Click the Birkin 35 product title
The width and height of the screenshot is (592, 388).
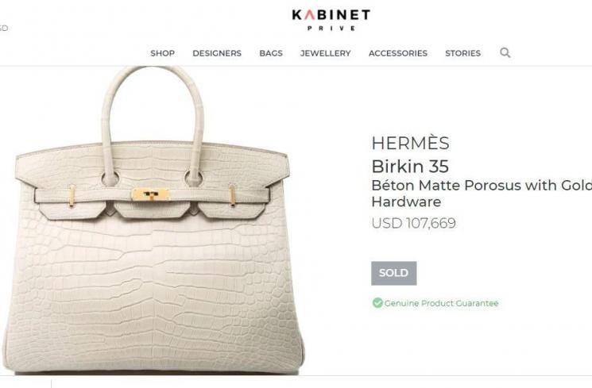[410, 167]
